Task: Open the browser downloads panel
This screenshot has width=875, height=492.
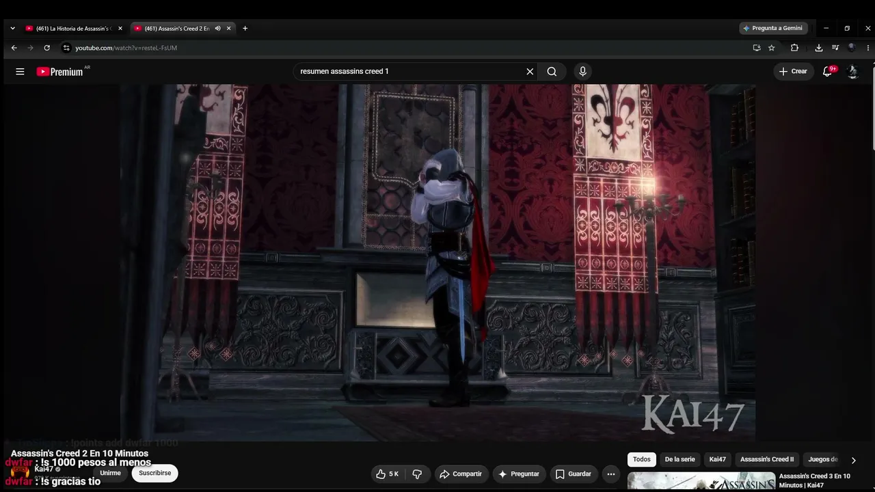Action: point(819,48)
